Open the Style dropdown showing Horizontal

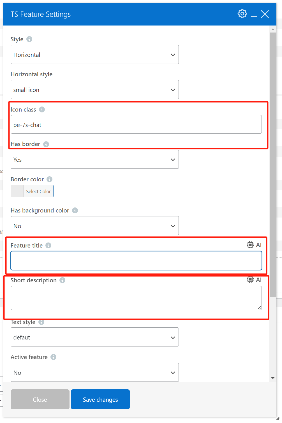[x=94, y=54]
